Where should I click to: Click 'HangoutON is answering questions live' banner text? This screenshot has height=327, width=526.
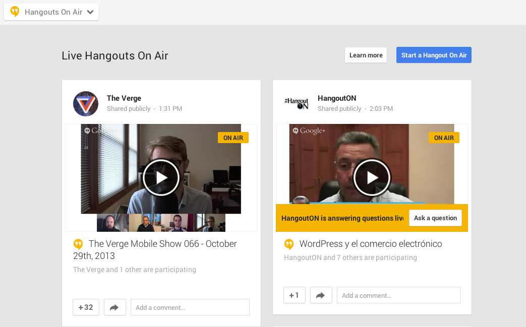point(342,218)
